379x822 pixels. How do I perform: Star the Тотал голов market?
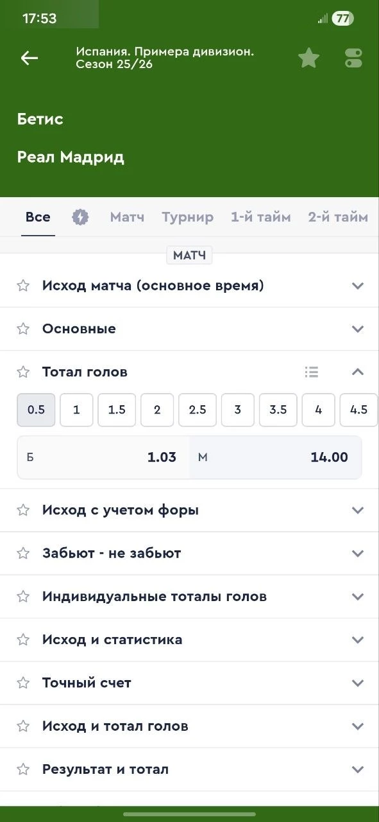coord(23,371)
